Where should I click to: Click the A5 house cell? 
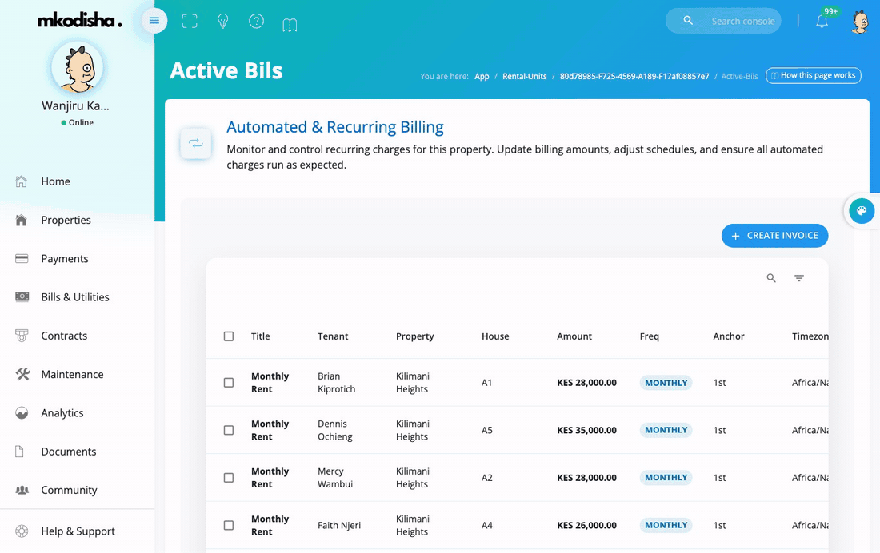click(486, 430)
